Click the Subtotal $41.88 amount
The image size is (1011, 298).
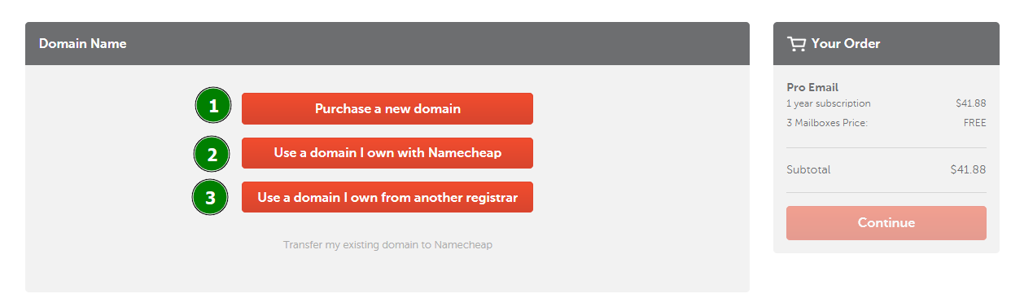coord(969,170)
